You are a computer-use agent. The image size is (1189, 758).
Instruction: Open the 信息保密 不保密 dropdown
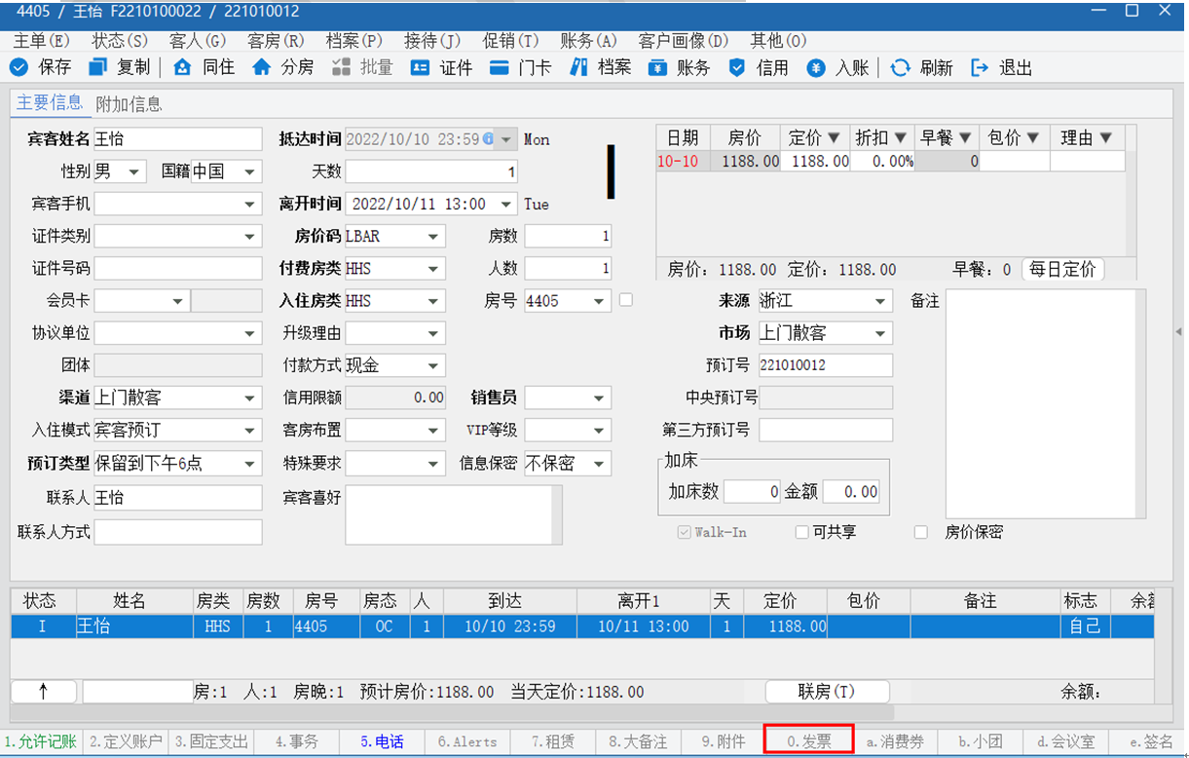click(600, 463)
